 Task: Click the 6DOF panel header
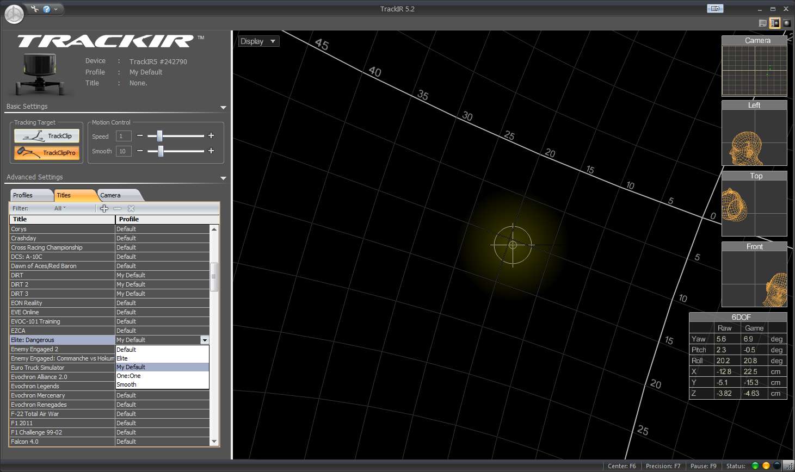(x=738, y=317)
